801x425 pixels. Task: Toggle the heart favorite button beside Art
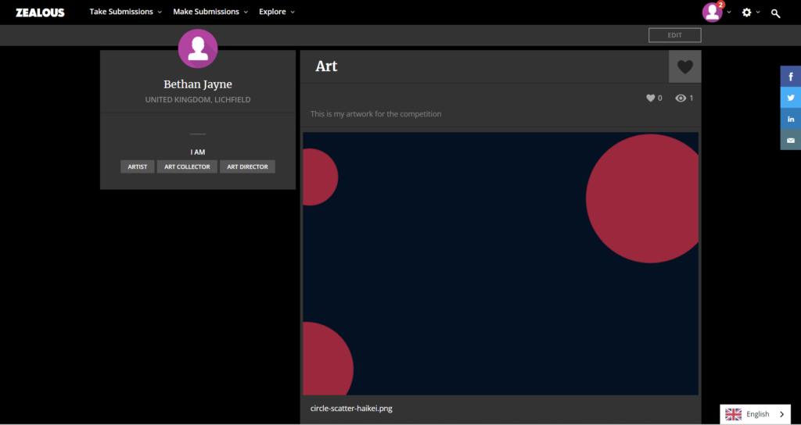684,67
